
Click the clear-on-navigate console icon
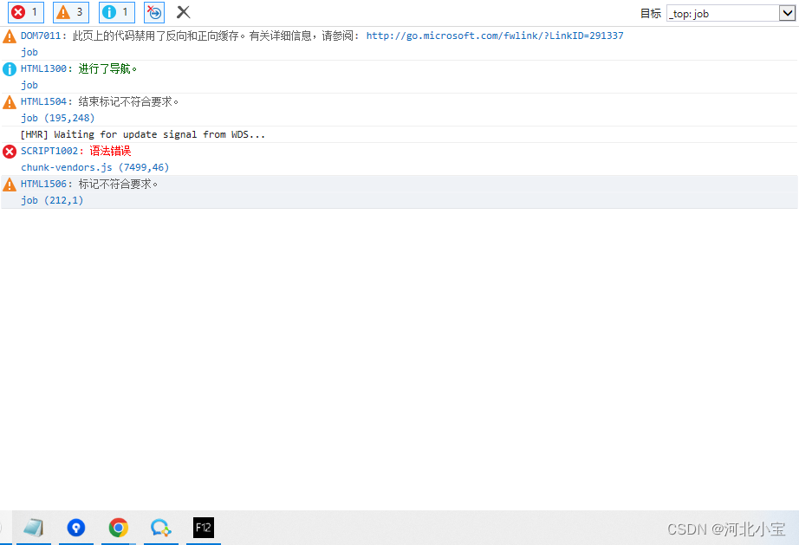153,12
